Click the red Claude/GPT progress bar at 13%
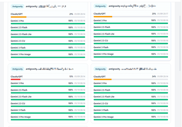Image resolution: width=182 pixels, height=127 pixels. pyautogui.click(x=16, y=80)
